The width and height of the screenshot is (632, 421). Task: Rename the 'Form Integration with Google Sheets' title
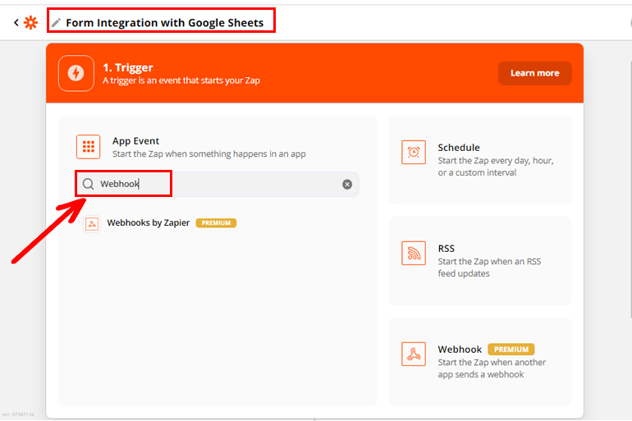pyautogui.click(x=164, y=22)
